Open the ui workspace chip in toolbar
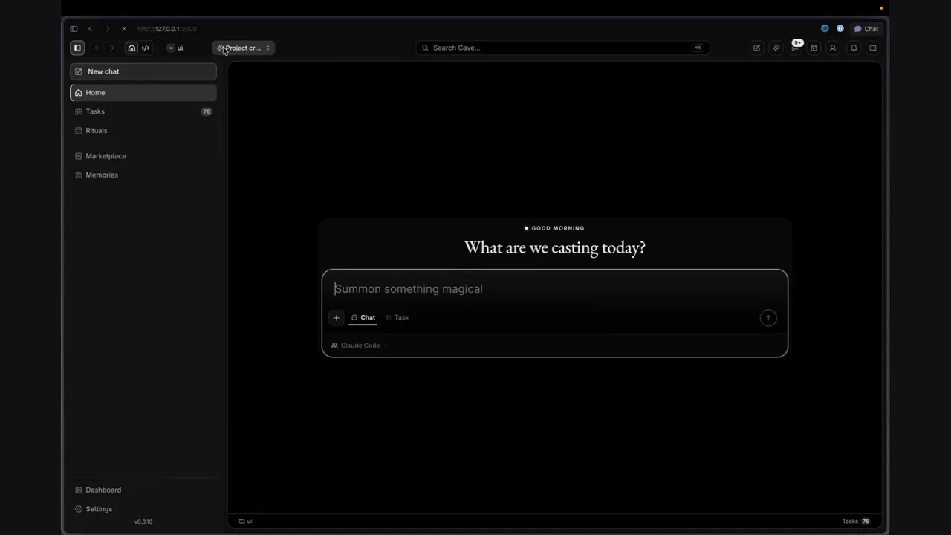Image resolution: width=951 pixels, height=535 pixels. click(175, 48)
